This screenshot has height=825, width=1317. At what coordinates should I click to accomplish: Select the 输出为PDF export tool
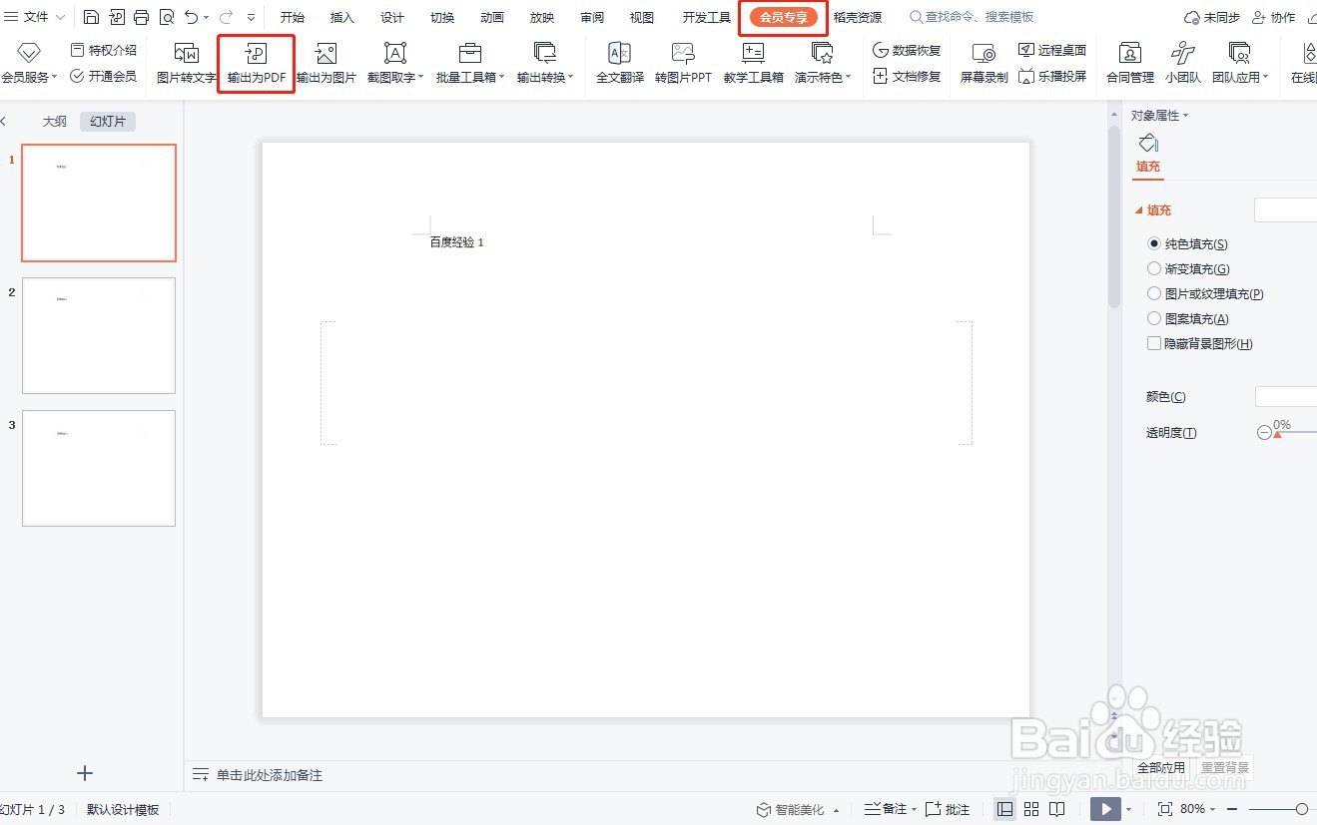[x=256, y=62]
